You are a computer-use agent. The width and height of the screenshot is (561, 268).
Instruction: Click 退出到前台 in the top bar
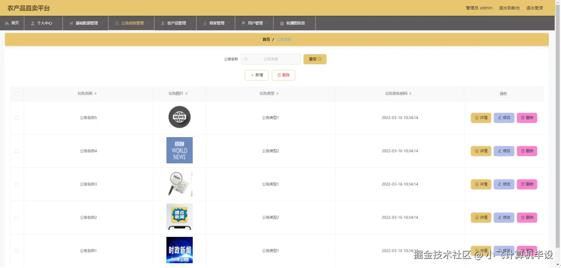(x=509, y=8)
